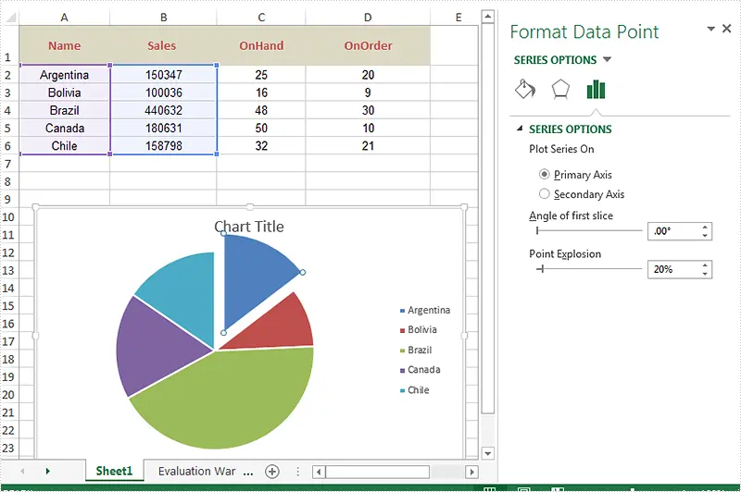Click the Point Explosion slider handle
The image size is (741, 492).
(x=542, y=269)
